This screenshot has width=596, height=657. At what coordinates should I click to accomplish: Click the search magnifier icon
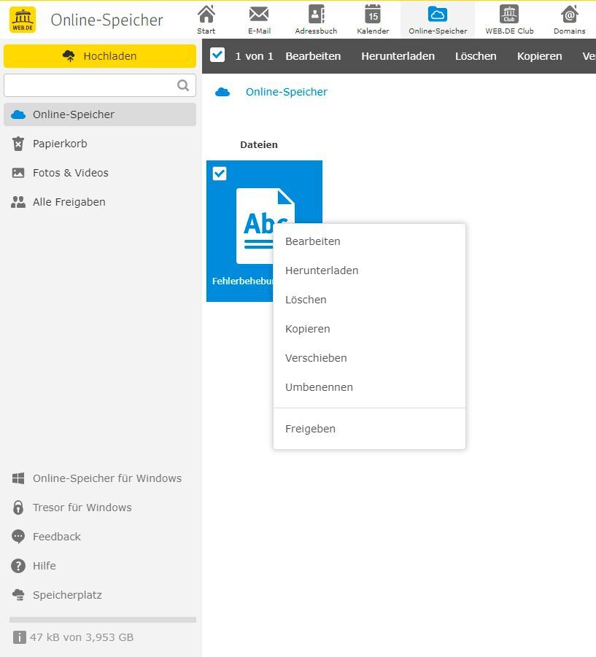click(183, 85)
